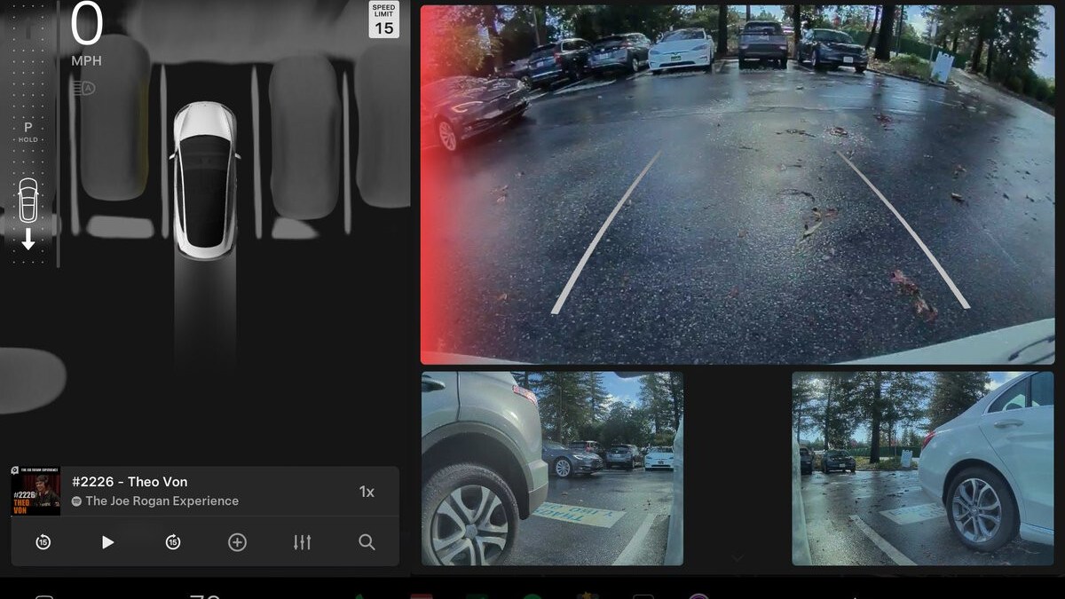This screenshot has height=599, width=1065.
Task: Open 'The Joe Rogan Experience' show link
Action: tap(162, 501)
